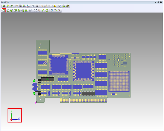Select the upper green LED component
This screenshot has height=131, width=164.
(37, 81)
